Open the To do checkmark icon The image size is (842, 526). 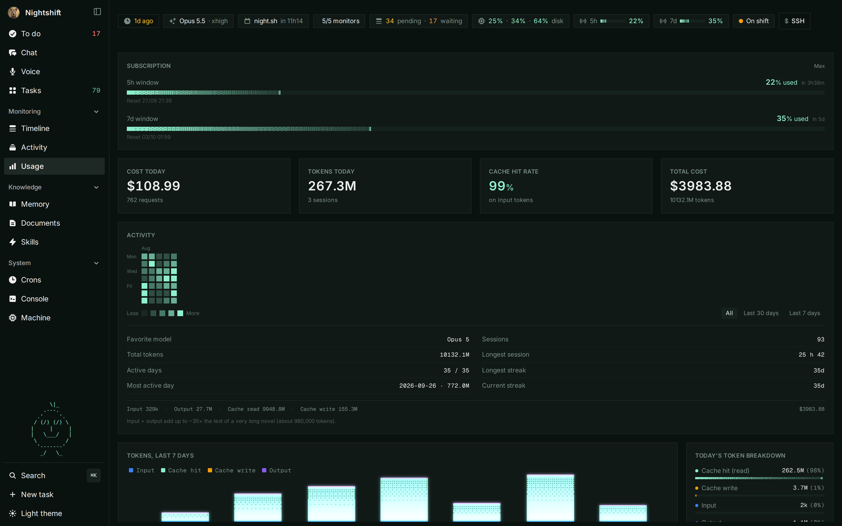(13, 34)
